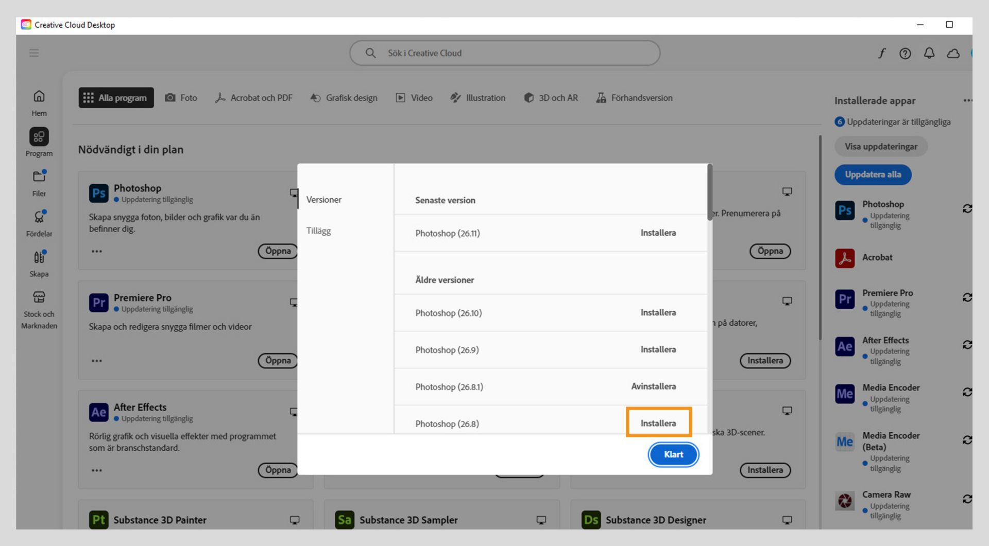The height and width of the screenshot is (546, 989).
Task: Update Media Encoder (Beta) via refresh icon
Action: click(x=967, y=440)
